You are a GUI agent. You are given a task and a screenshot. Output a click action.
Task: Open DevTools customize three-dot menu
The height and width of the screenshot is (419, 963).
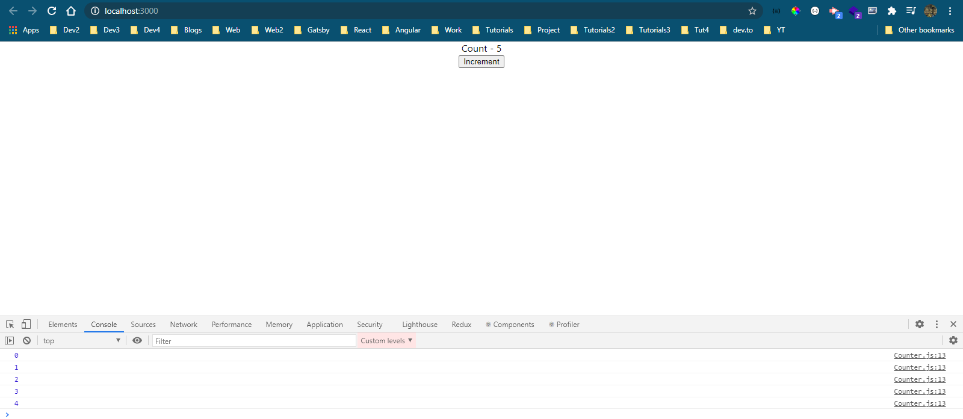(937, 324)
